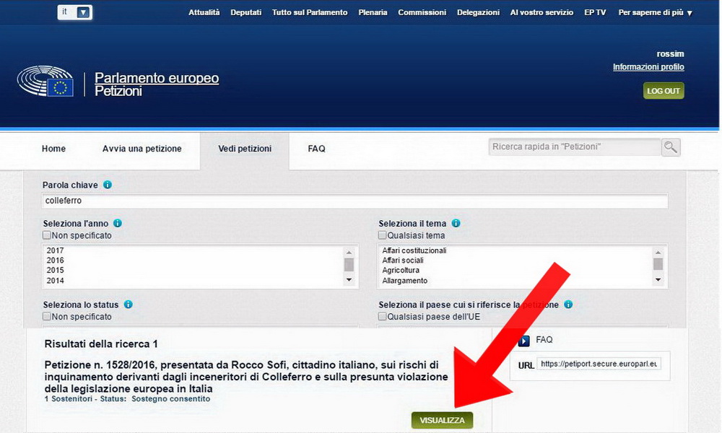Open FAQ link in results sidebar
Viewport: 722px width, 433px height.
tap(544, 340)
